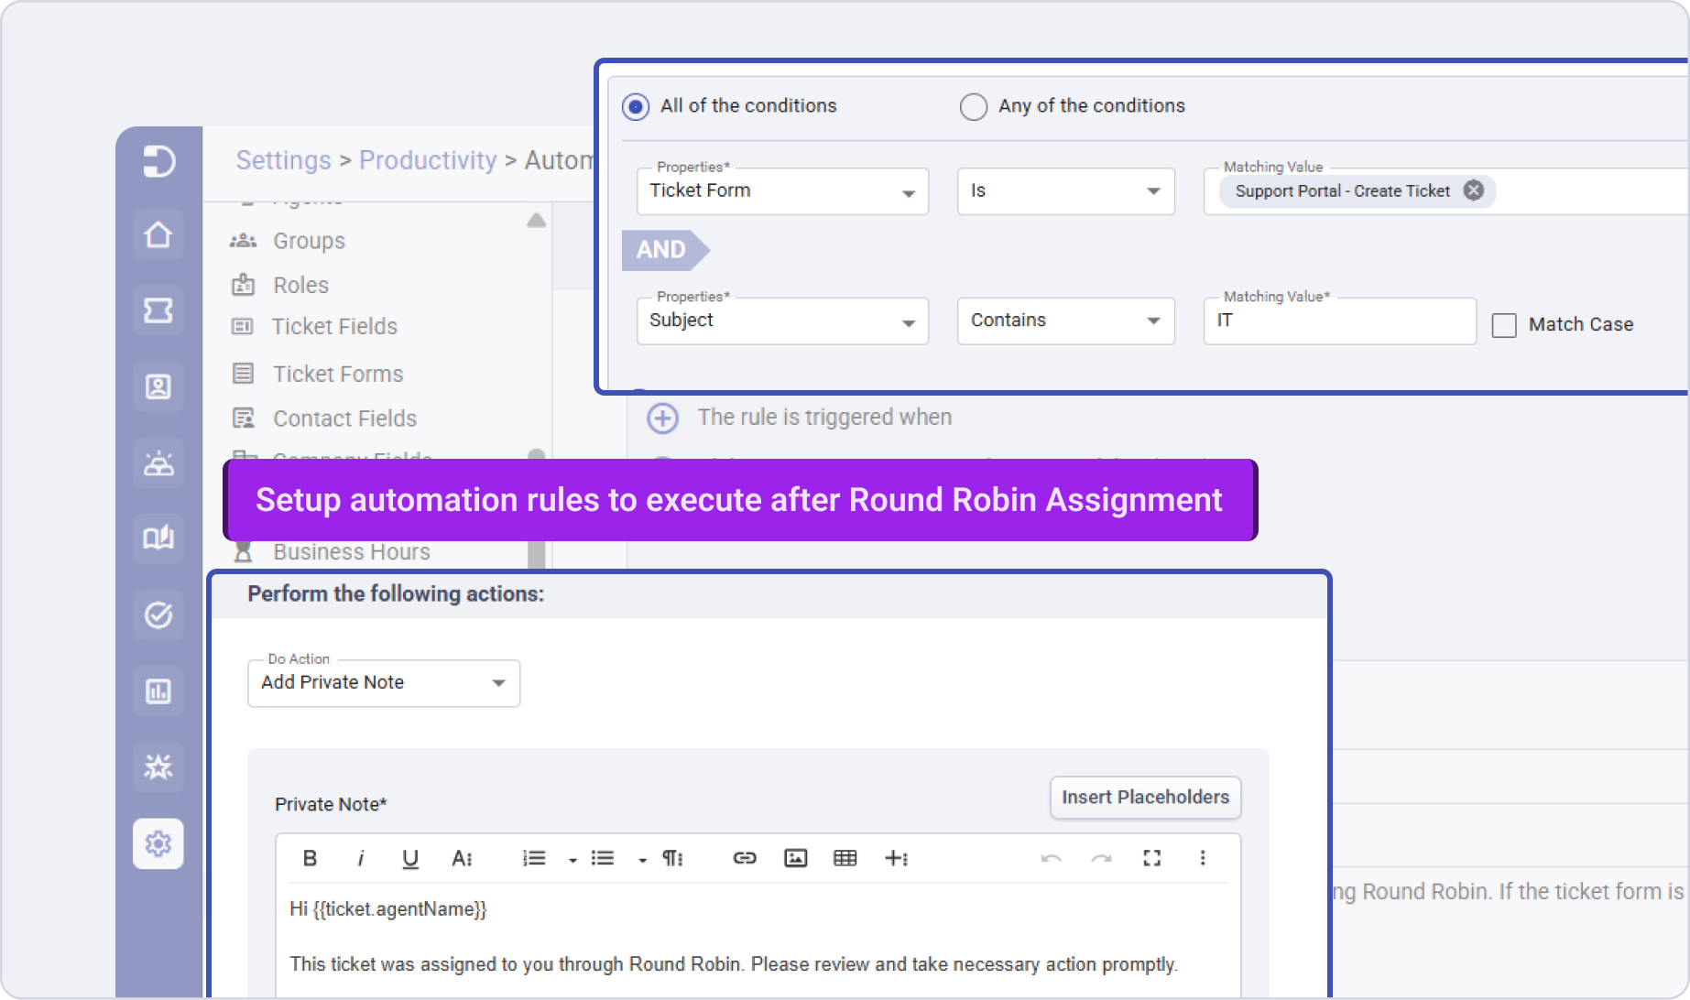Viewport: 1690px width, 1000px height.
Task: Open the Contains operator dropdown
Action: pos(1066,321)
